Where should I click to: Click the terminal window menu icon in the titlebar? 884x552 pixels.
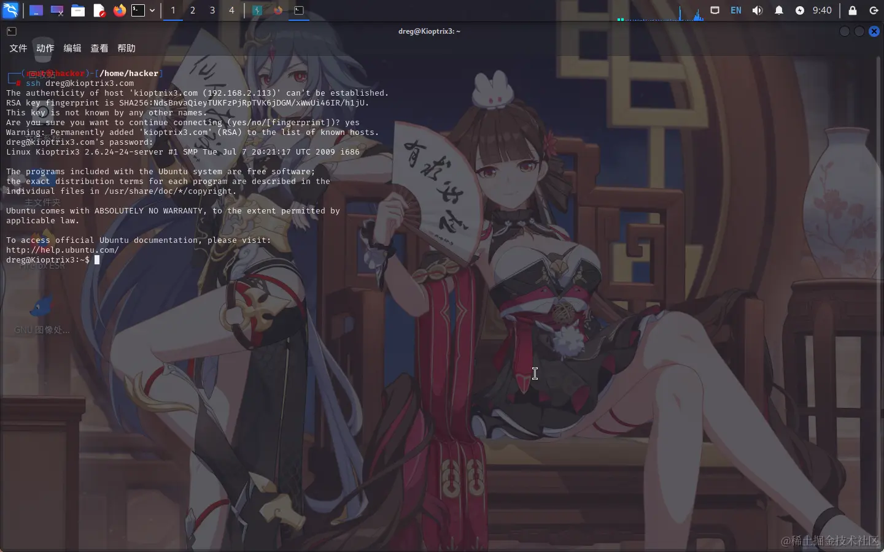coord(11,31)
